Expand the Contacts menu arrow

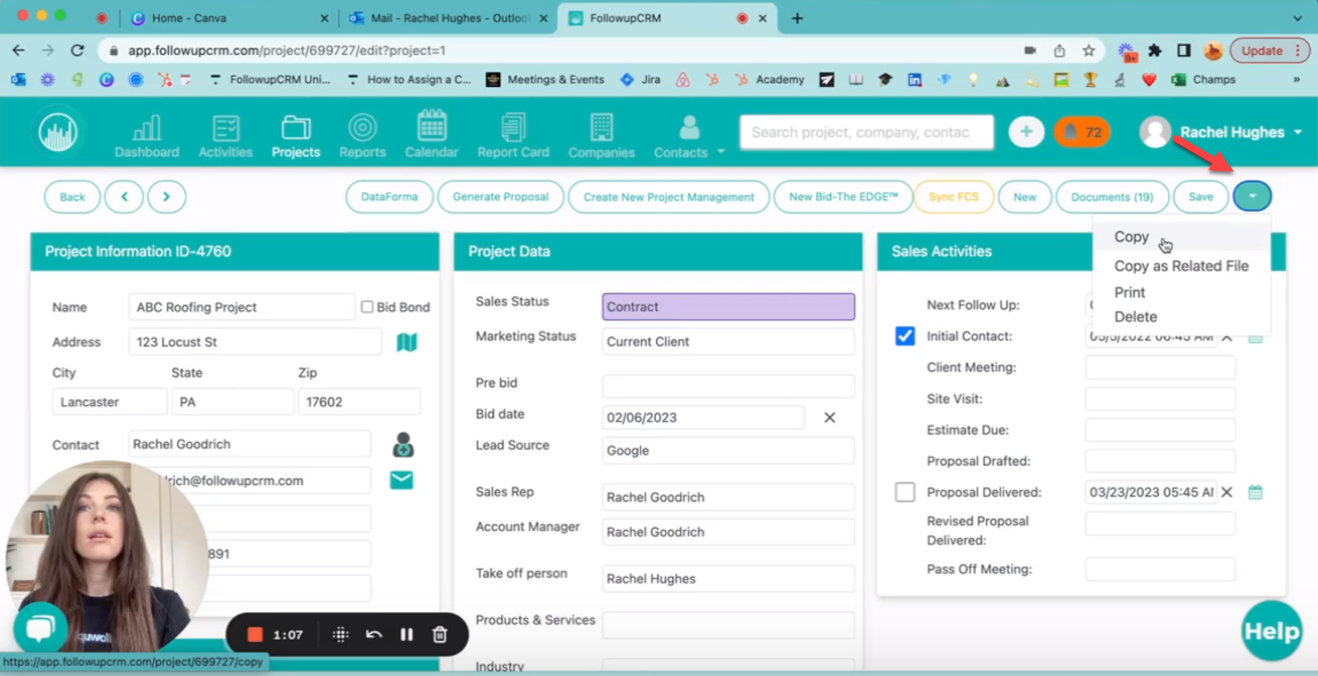(x=721, y=152)
